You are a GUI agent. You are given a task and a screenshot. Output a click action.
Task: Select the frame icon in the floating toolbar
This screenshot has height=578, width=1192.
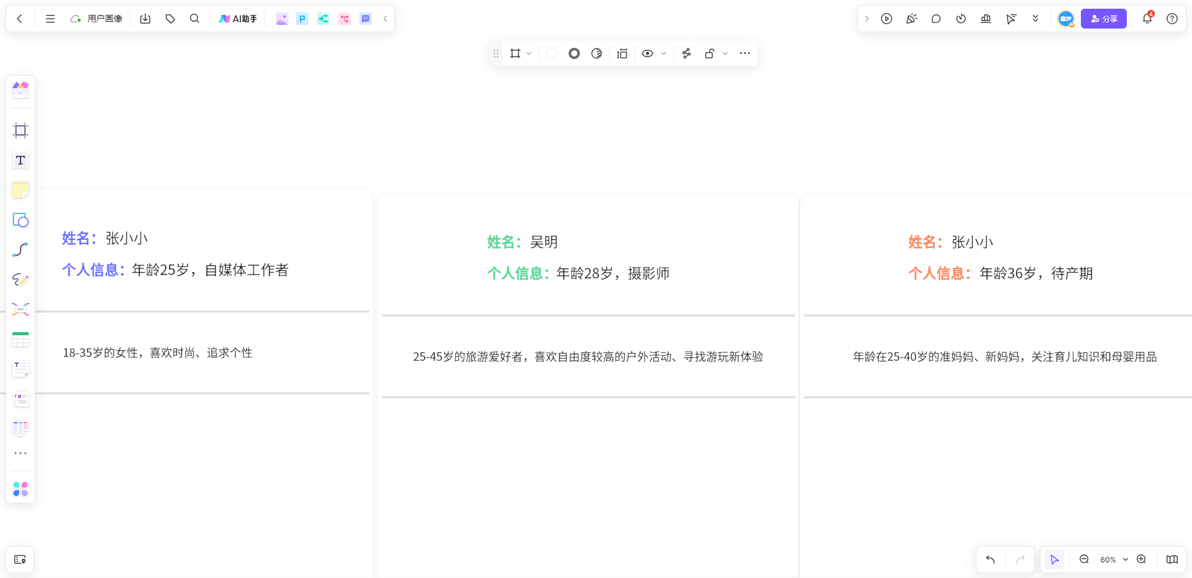[515, 53]
